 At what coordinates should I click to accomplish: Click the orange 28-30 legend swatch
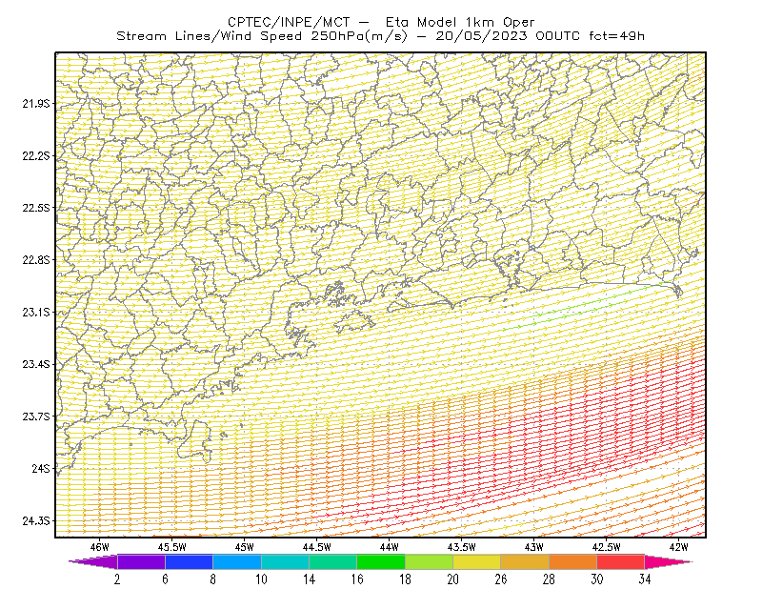[573, 561]
